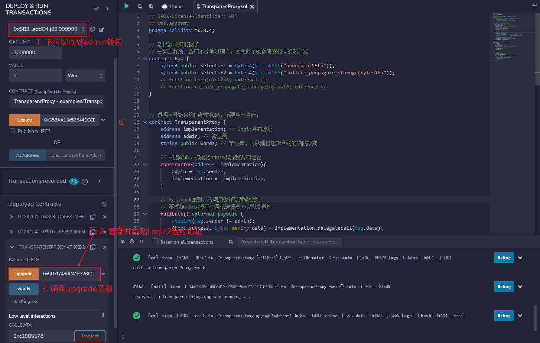Expand the Deploy constructor parameters chevron
This screenshot has width=540, height=343.
(103, 120)
